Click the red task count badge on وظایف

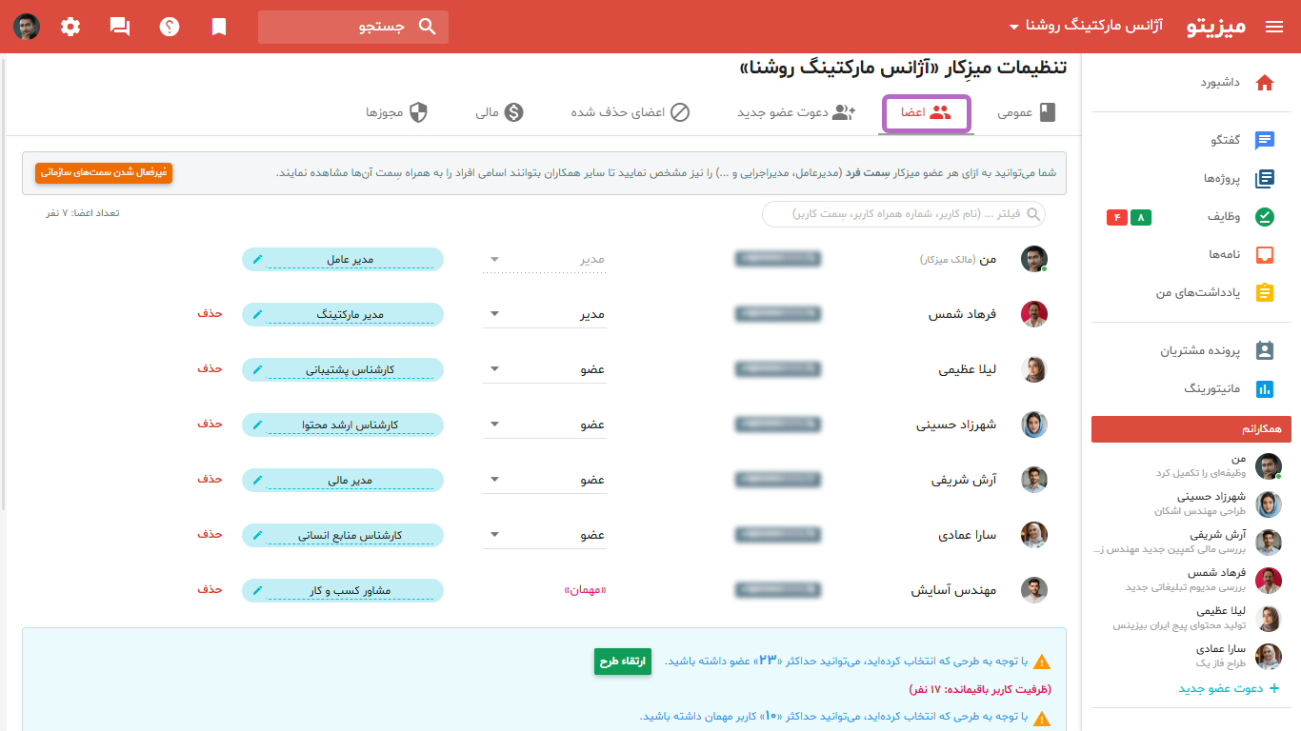pos(1116,218)
